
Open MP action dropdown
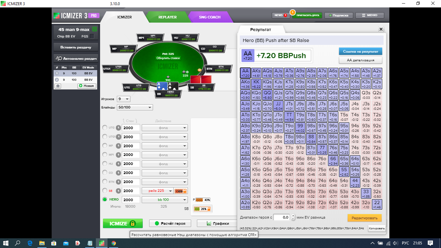(165, 146)
